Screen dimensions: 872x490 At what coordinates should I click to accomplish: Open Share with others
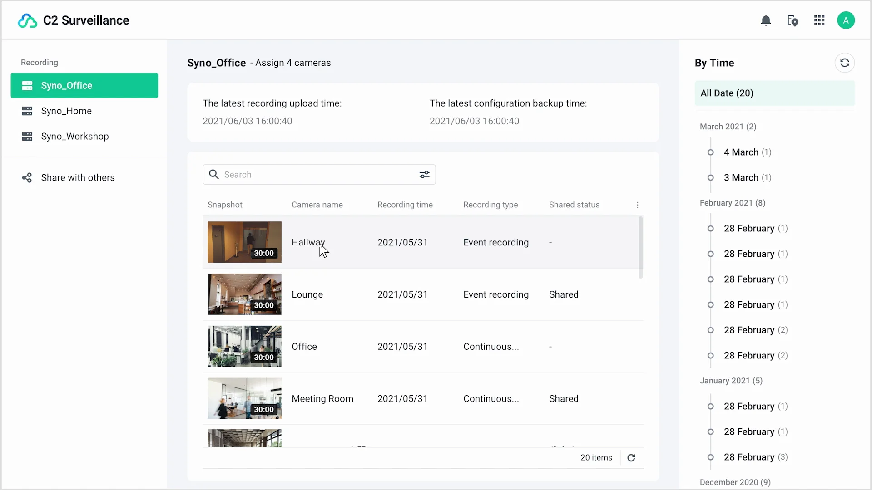coord(78,178)
